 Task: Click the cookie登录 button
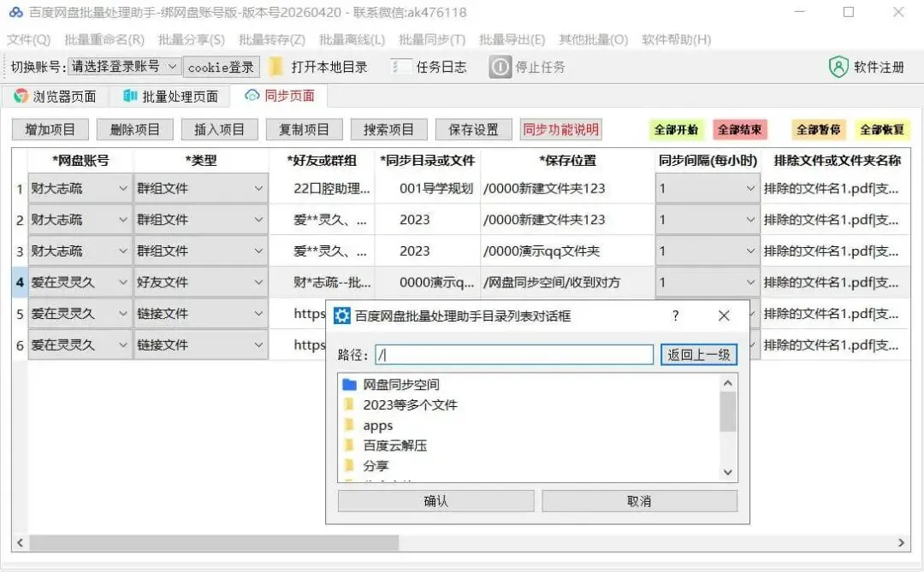(221, 68)
